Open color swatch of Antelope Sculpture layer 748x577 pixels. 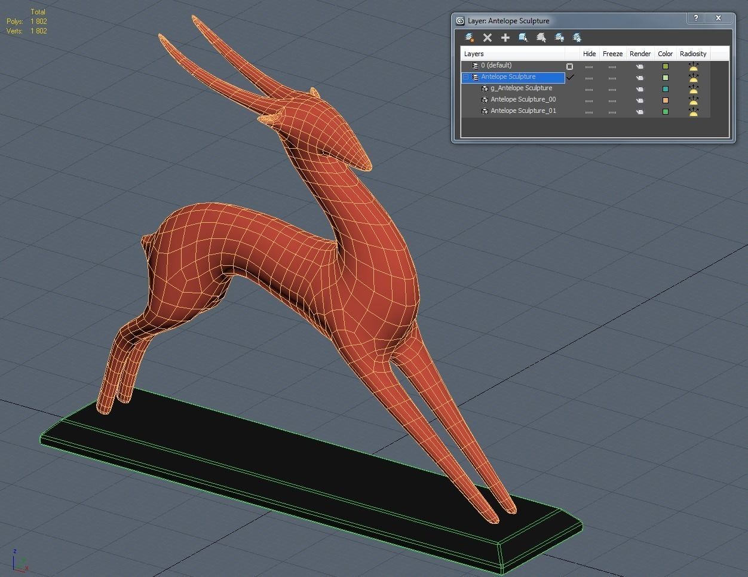tap(665, 78)
